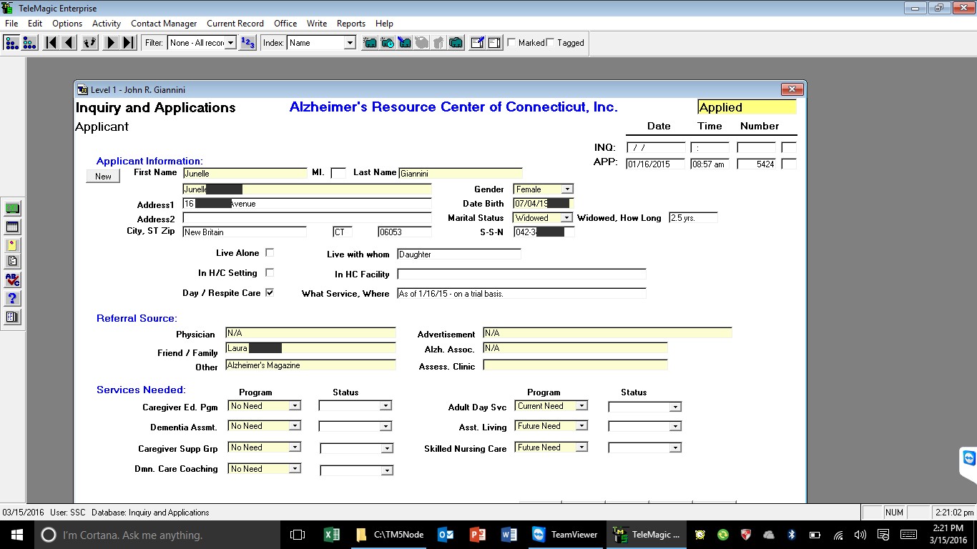Click the stacked reports sidebar icon
Viewport: 977px width, 549px height.
click(12, 317)
